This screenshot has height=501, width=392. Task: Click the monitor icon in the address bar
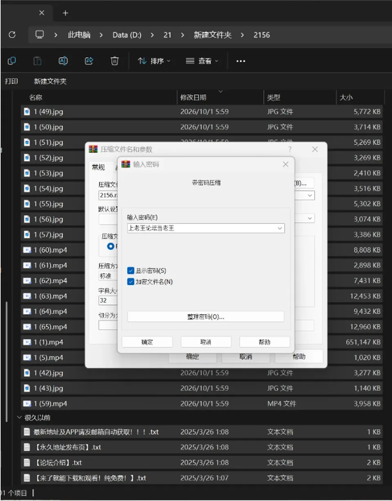[40, 35]
